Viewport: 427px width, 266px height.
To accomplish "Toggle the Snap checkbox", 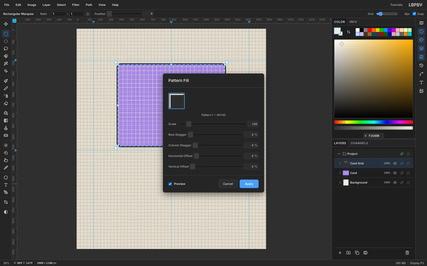I will pos(414,14).
